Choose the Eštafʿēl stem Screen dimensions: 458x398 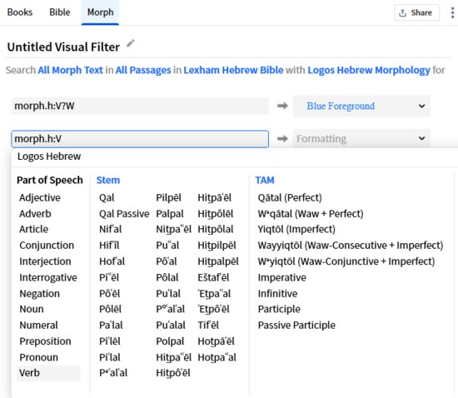click(x=213, y=277)
